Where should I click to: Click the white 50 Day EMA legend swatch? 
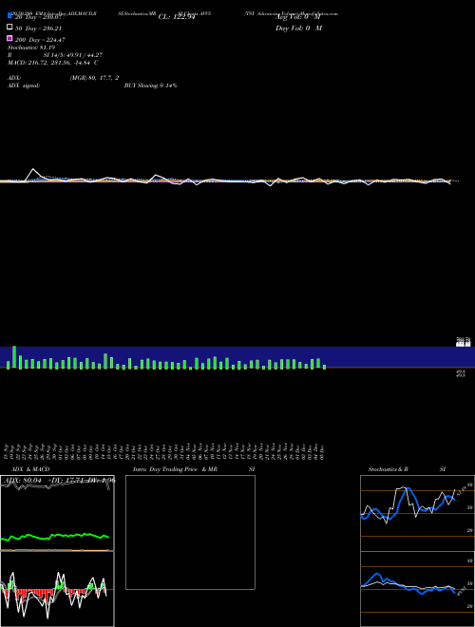coord(9,28)
